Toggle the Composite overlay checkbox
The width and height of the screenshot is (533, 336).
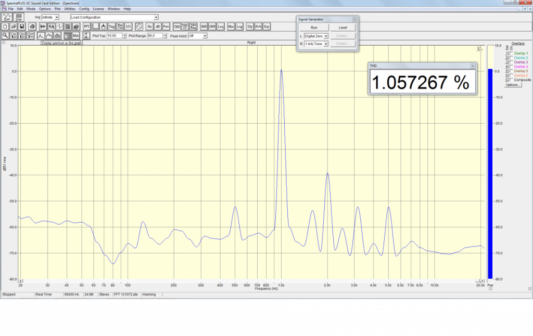pyautogui.click(x=511, y=80)
